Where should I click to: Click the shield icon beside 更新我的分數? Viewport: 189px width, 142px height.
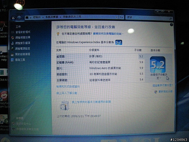click(x=156, y=92)
